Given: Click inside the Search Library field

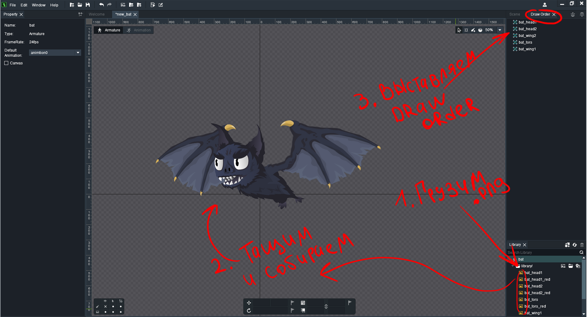Looking at the screenshot, I should 544,252.
